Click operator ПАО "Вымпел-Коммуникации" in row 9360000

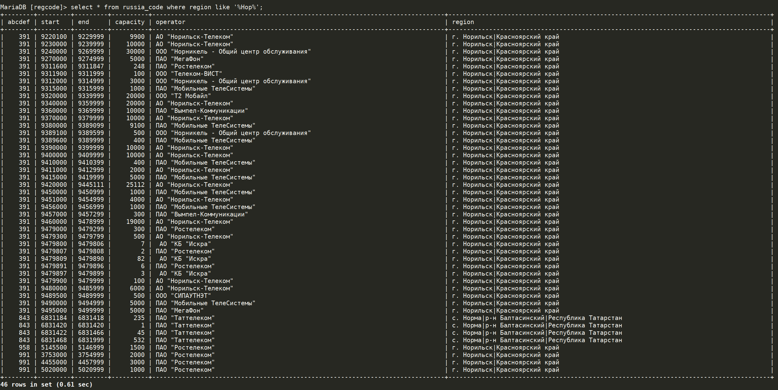click(202, 111)
